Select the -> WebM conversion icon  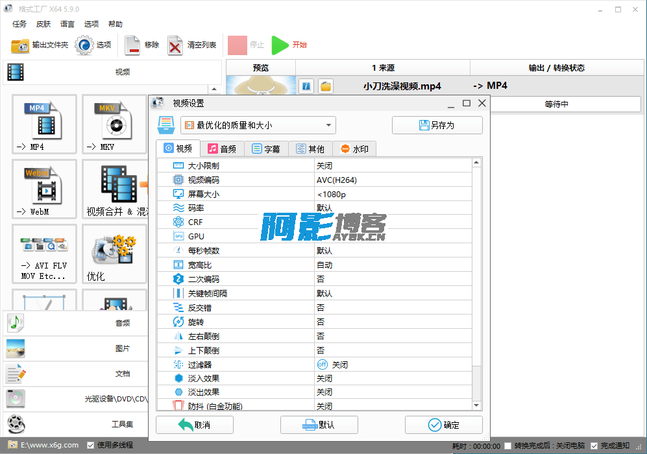point(44,189)
